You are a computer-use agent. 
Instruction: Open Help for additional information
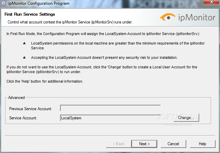coord(203,144)
